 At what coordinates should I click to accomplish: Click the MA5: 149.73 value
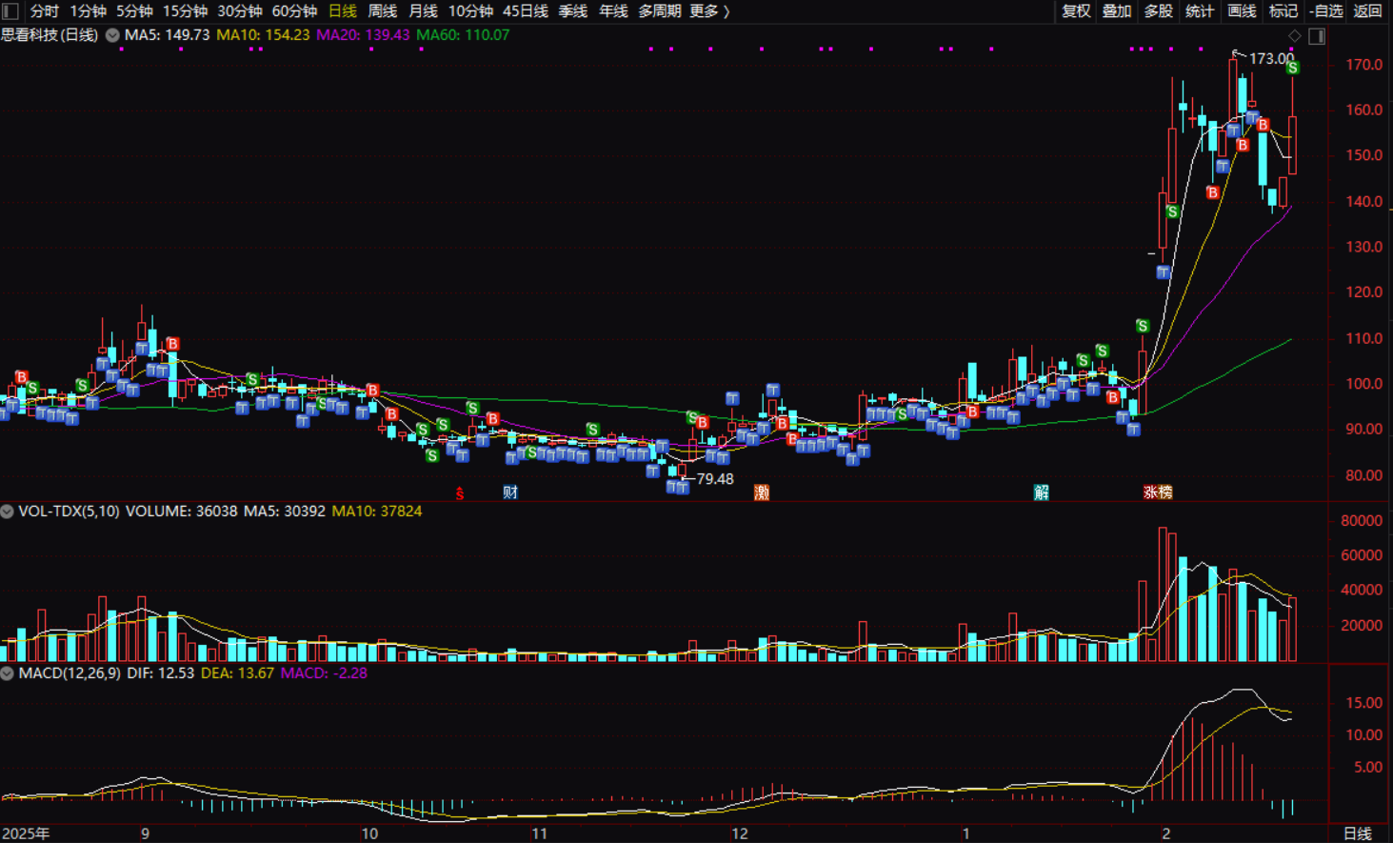pos(167,35)
